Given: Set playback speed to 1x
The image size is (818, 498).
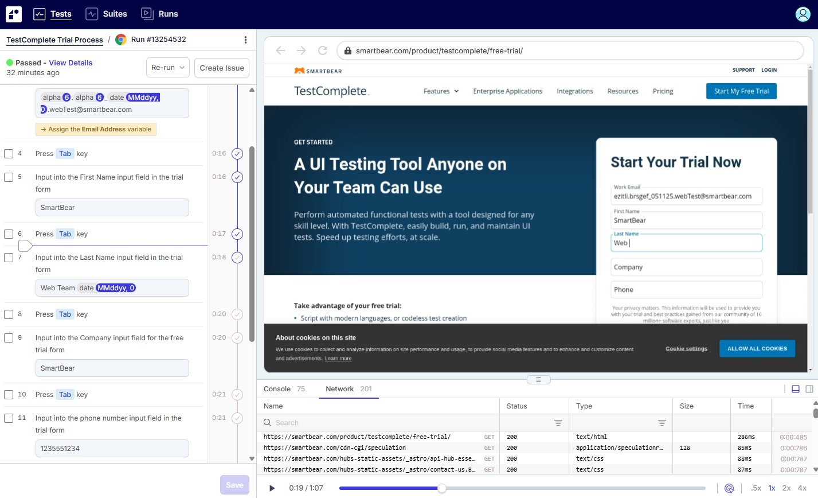Looking at the screenshot, I should click(x=772, y=488).
